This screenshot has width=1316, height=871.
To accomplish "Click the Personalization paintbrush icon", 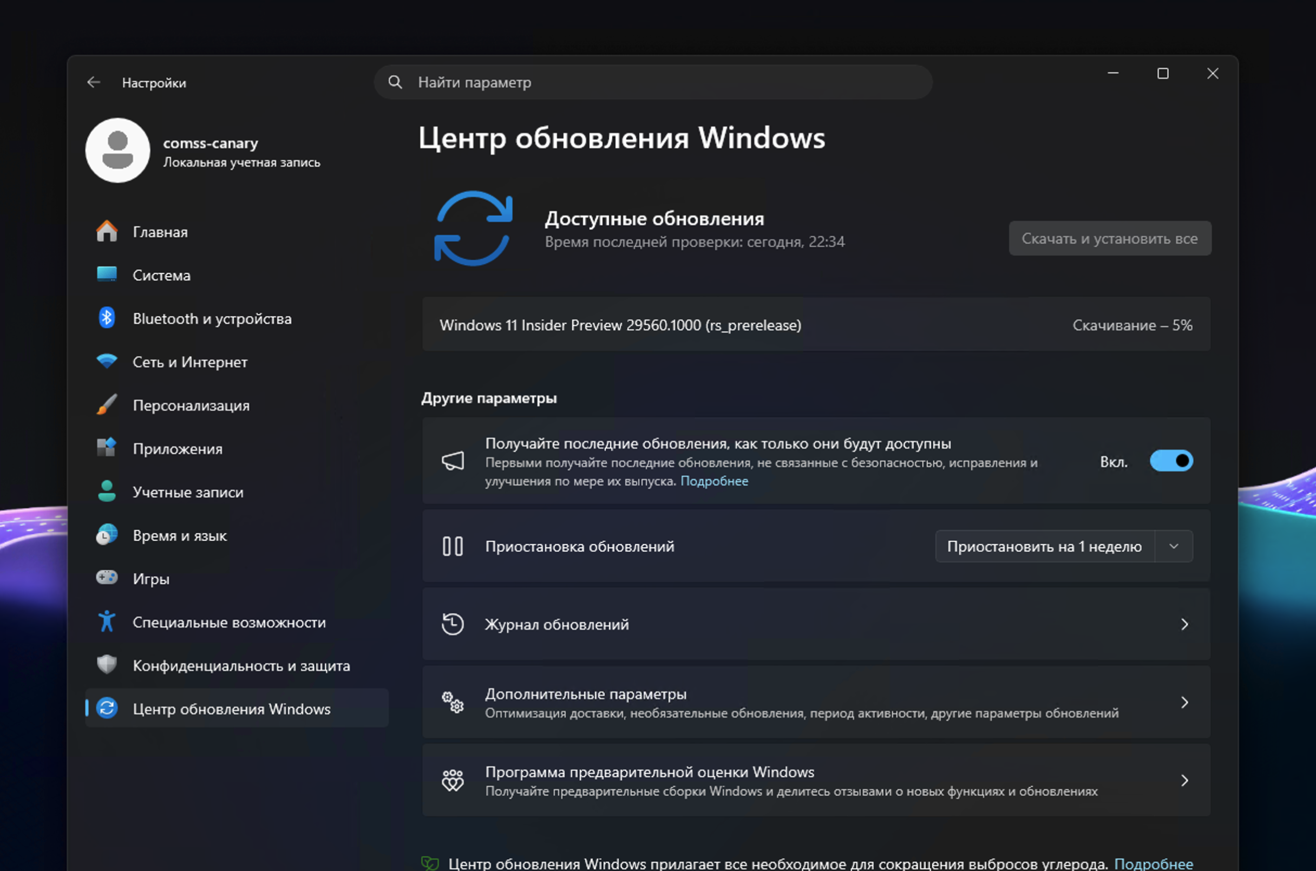I will click(107, 404).
